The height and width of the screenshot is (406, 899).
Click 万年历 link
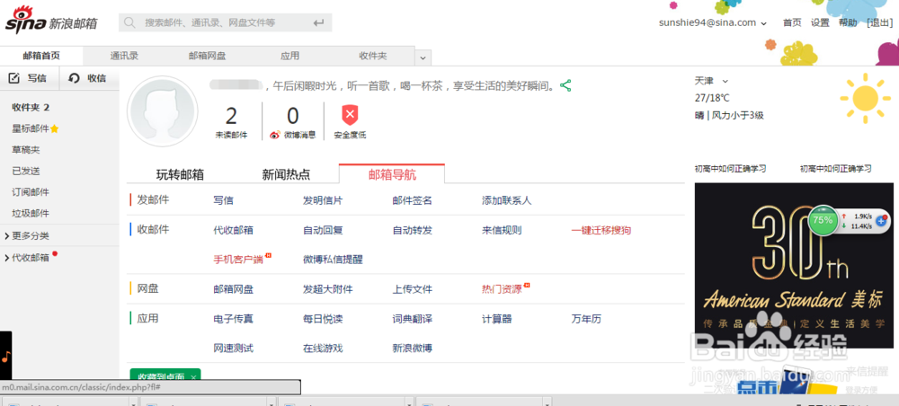586,319
